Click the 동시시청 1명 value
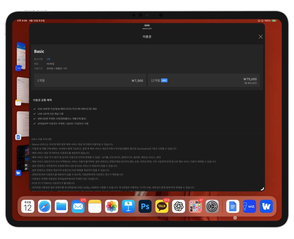The height and width of the screenshot is (239, 294). [x=48, y=59]
